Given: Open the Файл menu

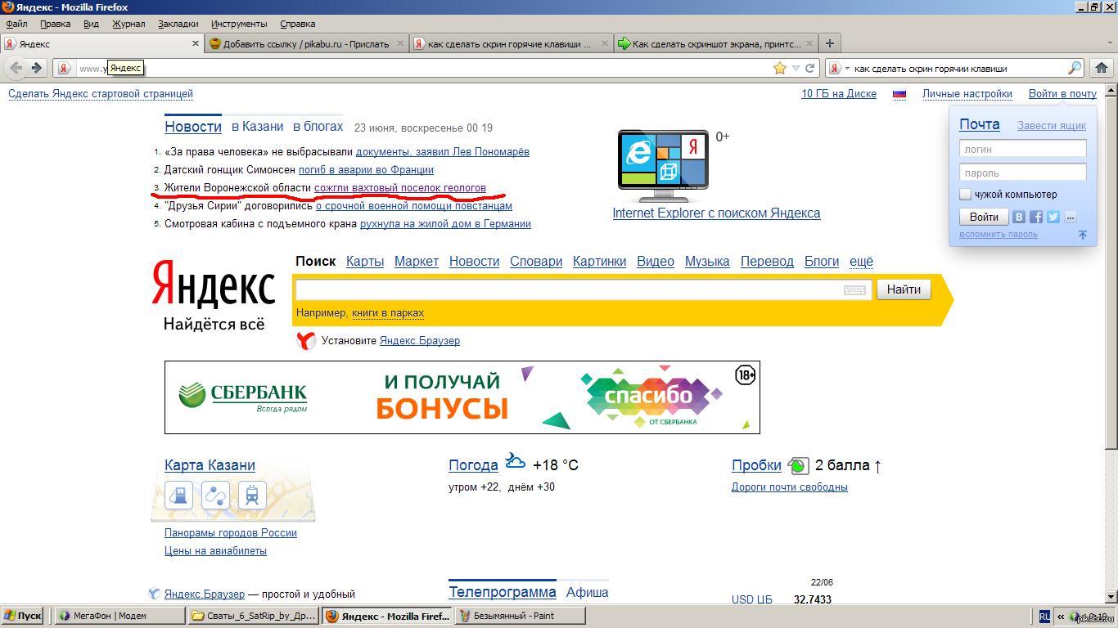Looking at the screenshot, I should tap(16, 24).
